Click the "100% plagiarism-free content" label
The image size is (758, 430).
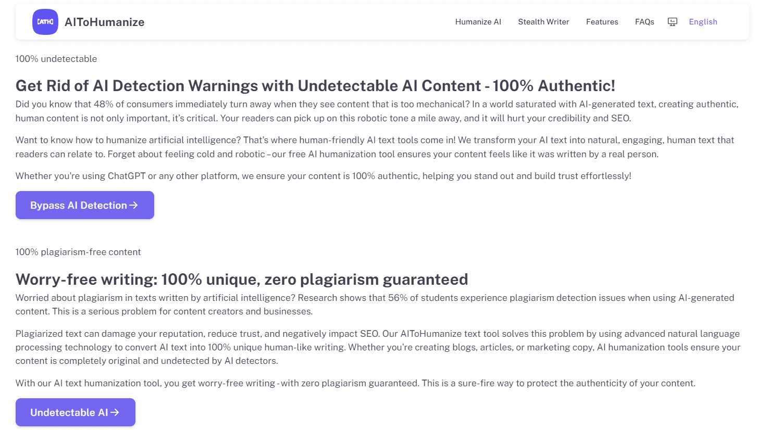click(x=78, y=251)
